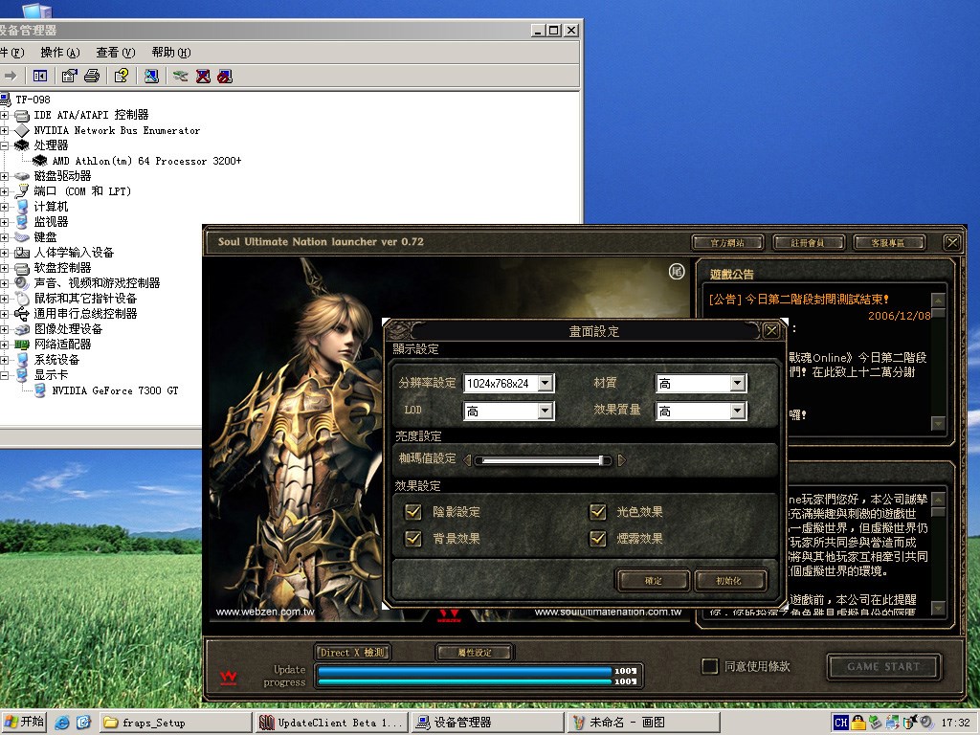Screen dimensions: 980x735
Task: Click the red X Uninstall device icon
Action: pos(203,77)
